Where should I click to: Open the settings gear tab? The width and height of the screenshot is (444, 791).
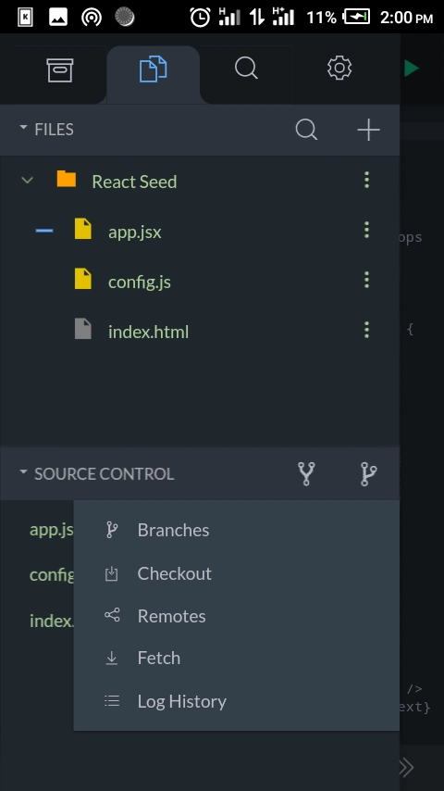[x=339, y=69]
